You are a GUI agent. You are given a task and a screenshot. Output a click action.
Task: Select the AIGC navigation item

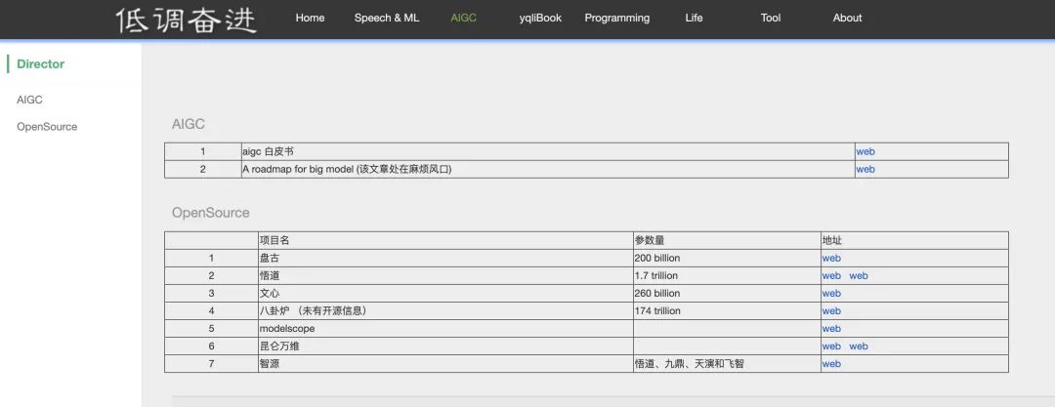pyautogui.click(x=463, y=19)
